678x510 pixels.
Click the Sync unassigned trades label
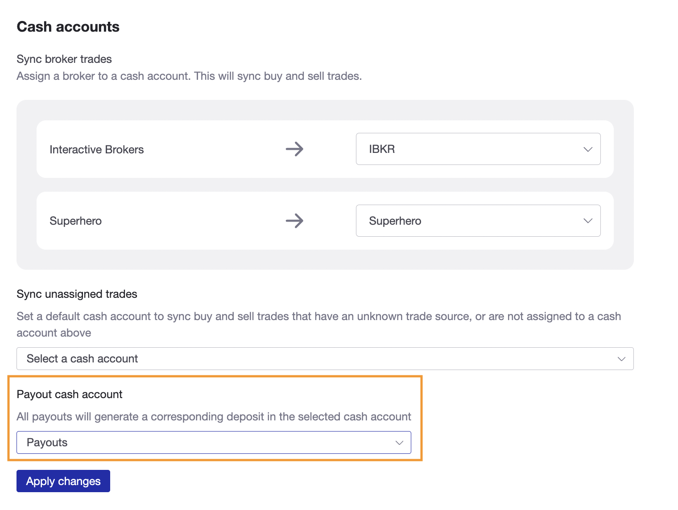(x=77, y=294)
